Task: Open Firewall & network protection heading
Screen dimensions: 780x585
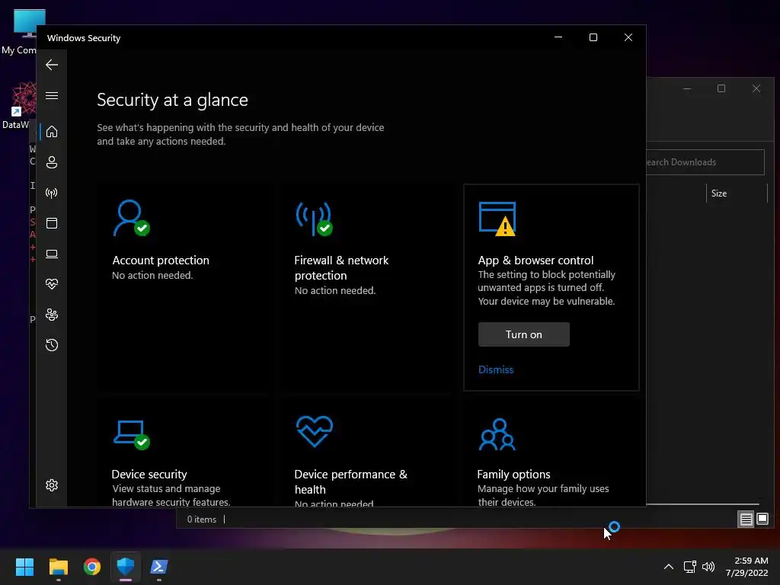Action: pos(341,267)
